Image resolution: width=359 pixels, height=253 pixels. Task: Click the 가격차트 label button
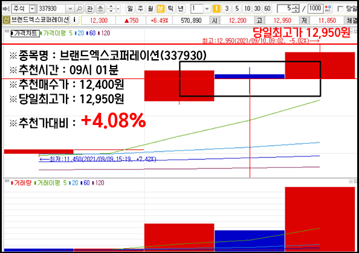[x=25, y=33]
